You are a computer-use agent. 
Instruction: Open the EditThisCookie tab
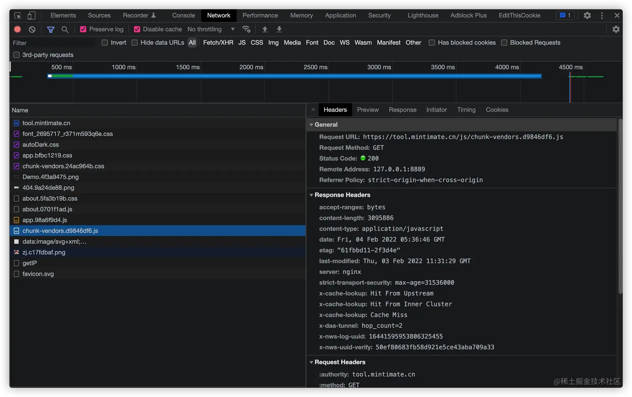pyautogui.click(x=519, y=15)
